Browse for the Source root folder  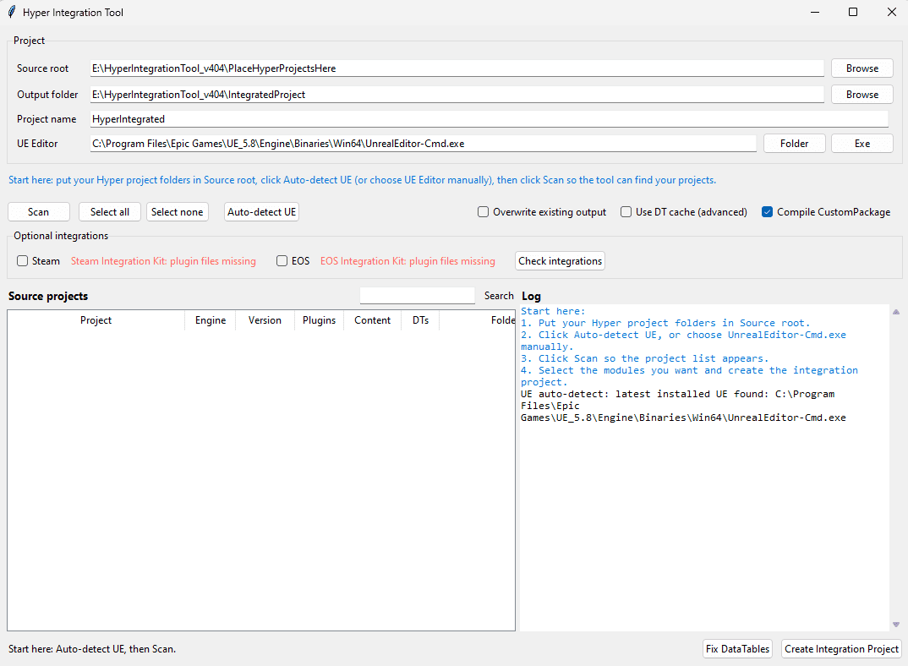(x=862, y=68)
